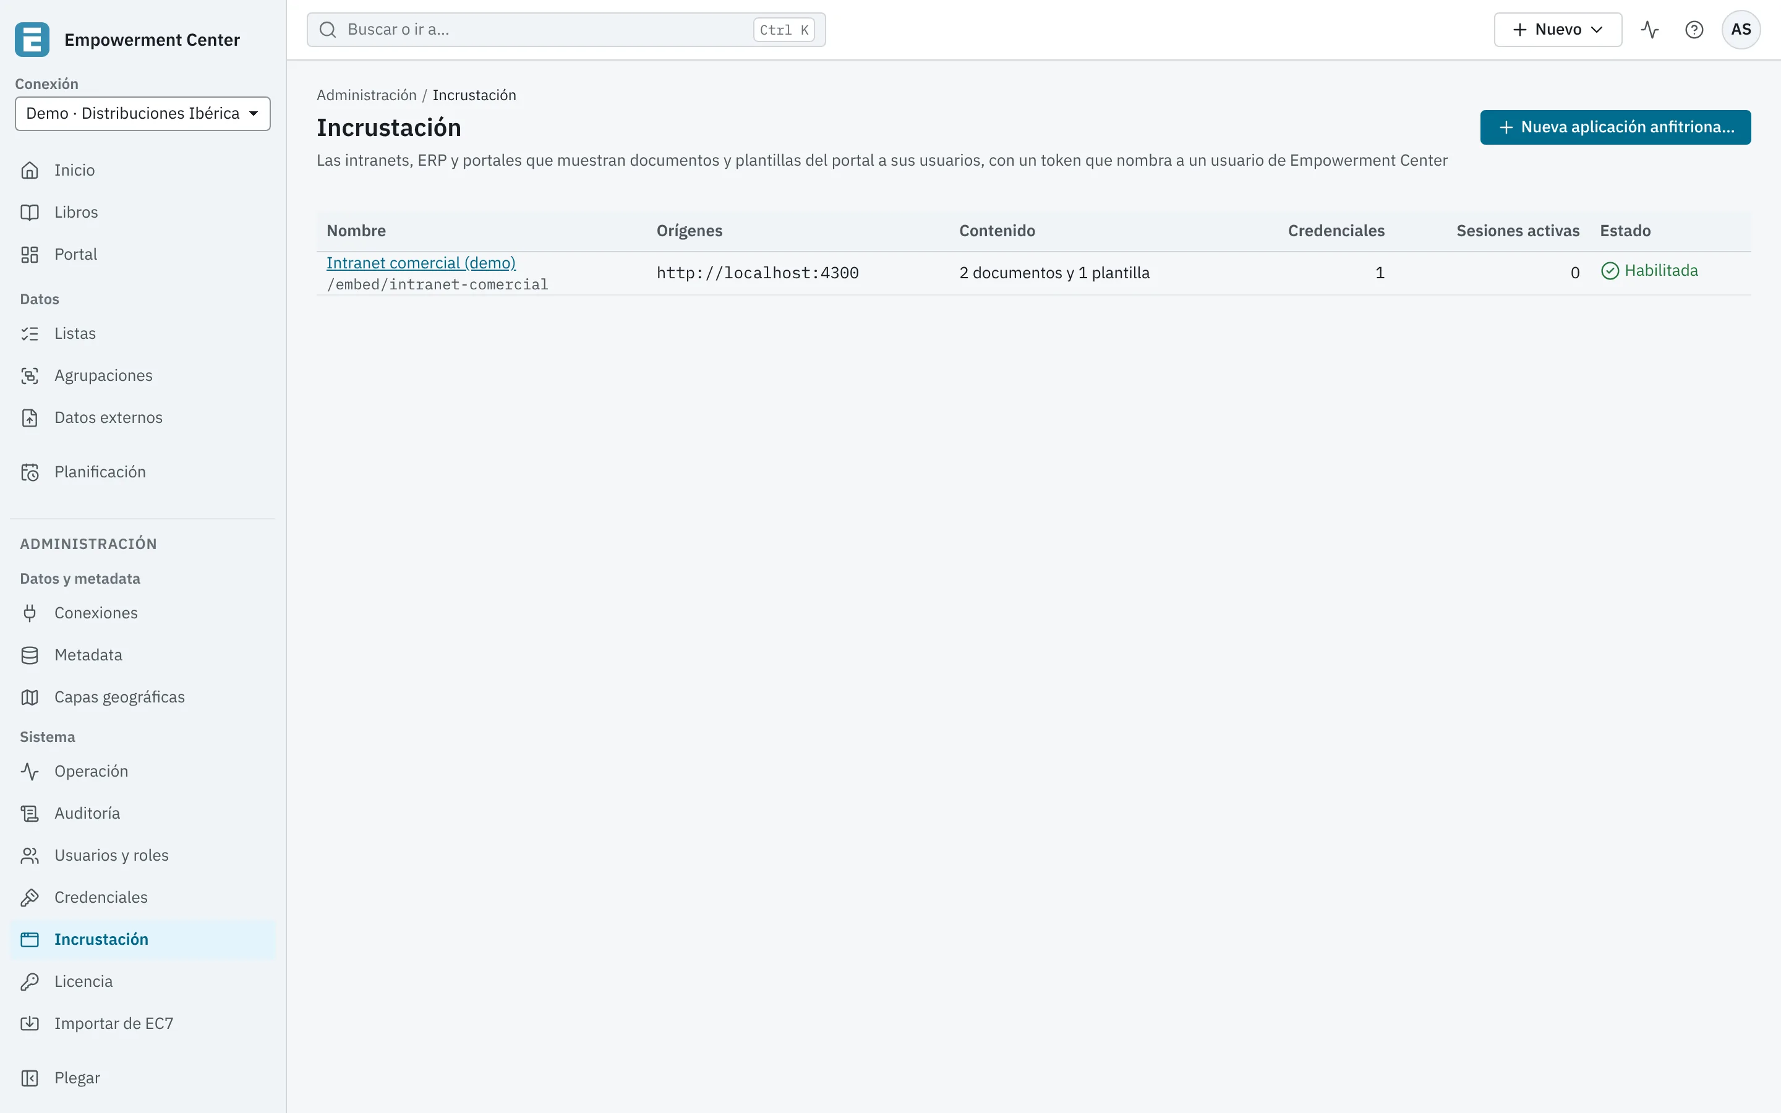
Task: Expand the Nuevo dropdown button
Action: click(1557, 30)
